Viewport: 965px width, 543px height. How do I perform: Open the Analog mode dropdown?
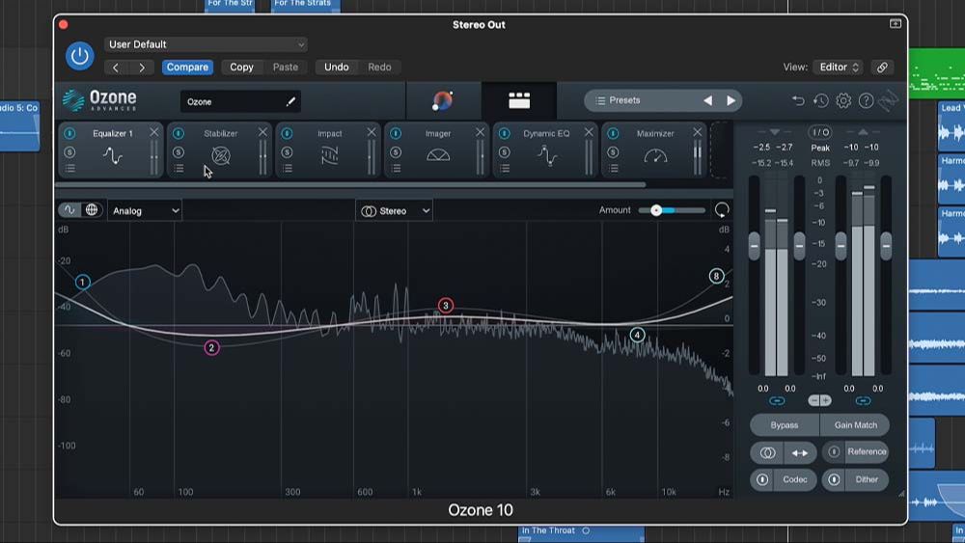[x=145, y=211]
